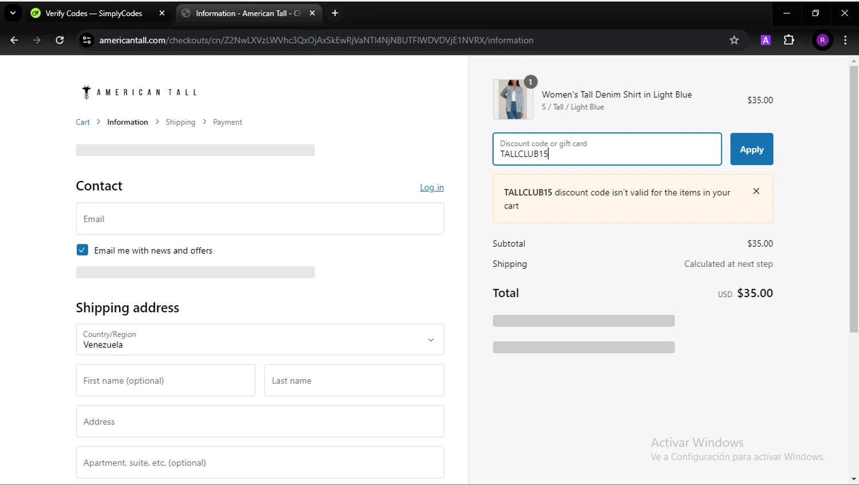Go back to Cart in the breadcrumb
859x485 pixels.
[x=82, y=122]
